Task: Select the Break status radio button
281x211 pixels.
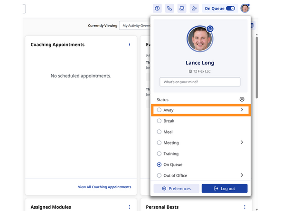Action: (x=159, y=121)
